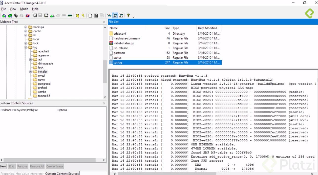This screenshot has height=175, width=318.
Task: Sort file list by Date Modified column
Action: 209,28
